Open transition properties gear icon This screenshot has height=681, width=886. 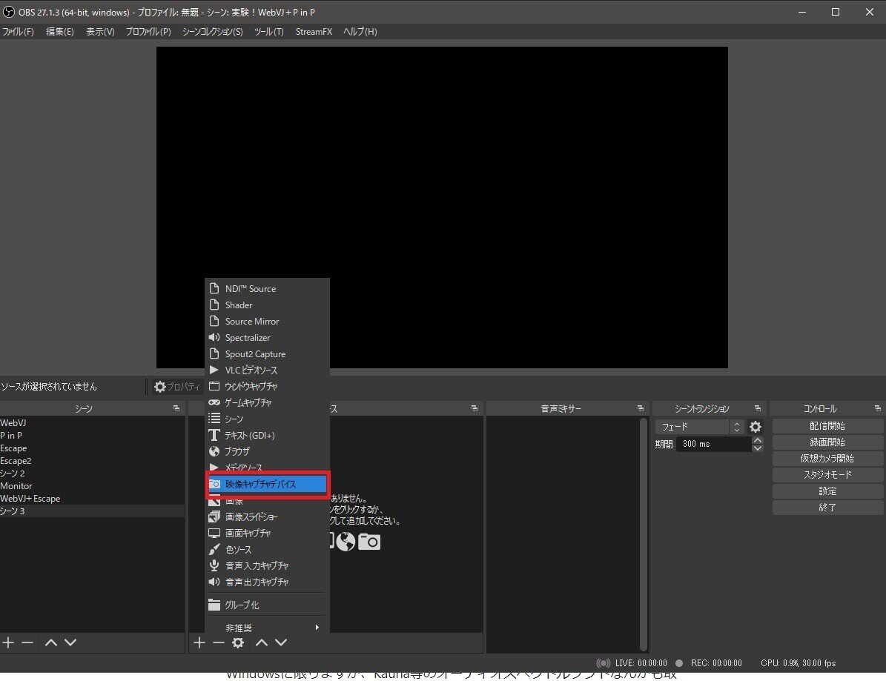[x=756, y=427]
